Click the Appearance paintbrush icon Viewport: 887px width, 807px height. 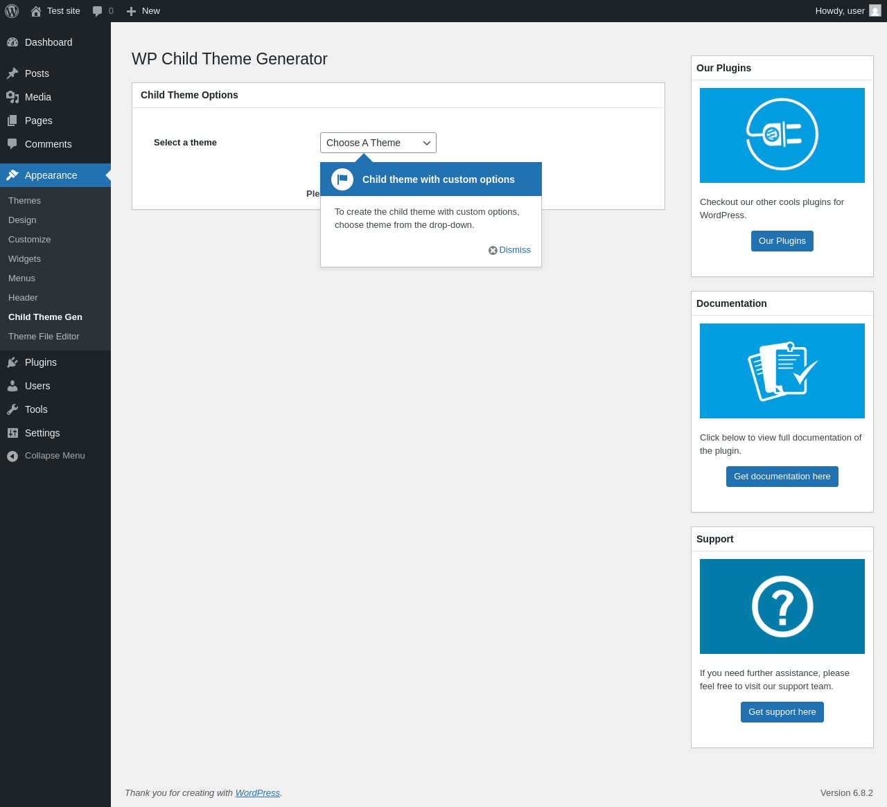point(12,175)
